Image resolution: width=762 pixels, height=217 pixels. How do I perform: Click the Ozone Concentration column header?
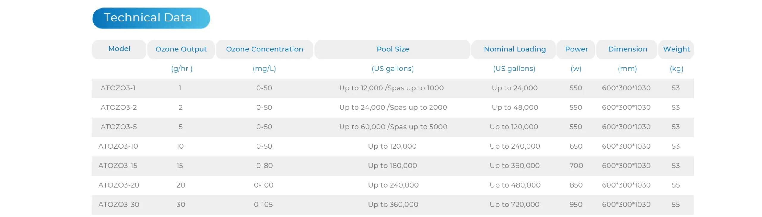[264, 49]
